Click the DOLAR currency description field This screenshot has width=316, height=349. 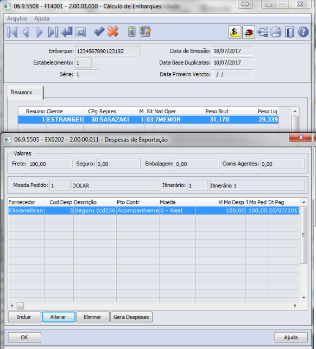[x=116, y=185]
